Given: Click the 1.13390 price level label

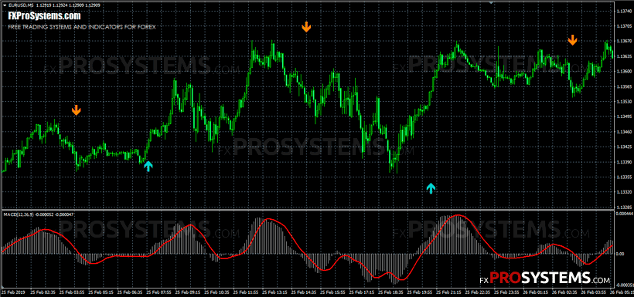Looking at the screenshot, I should pos(622,162).
